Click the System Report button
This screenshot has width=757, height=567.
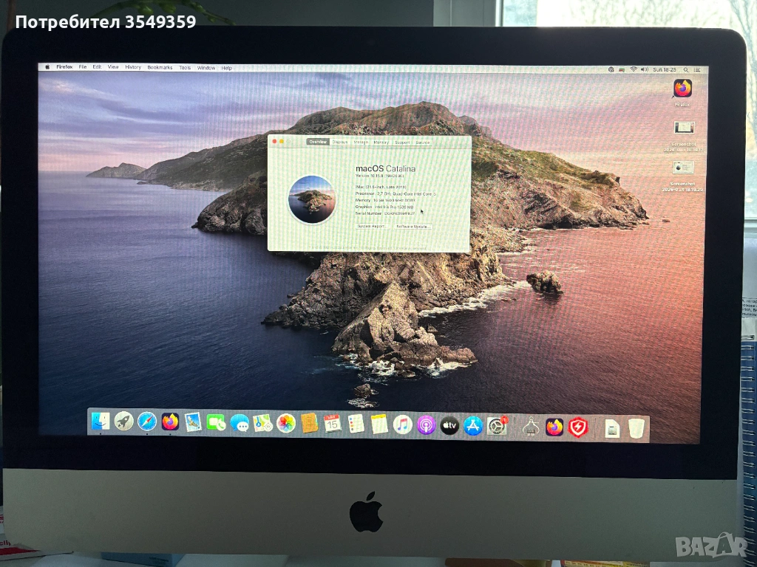(x=372, y=226)
